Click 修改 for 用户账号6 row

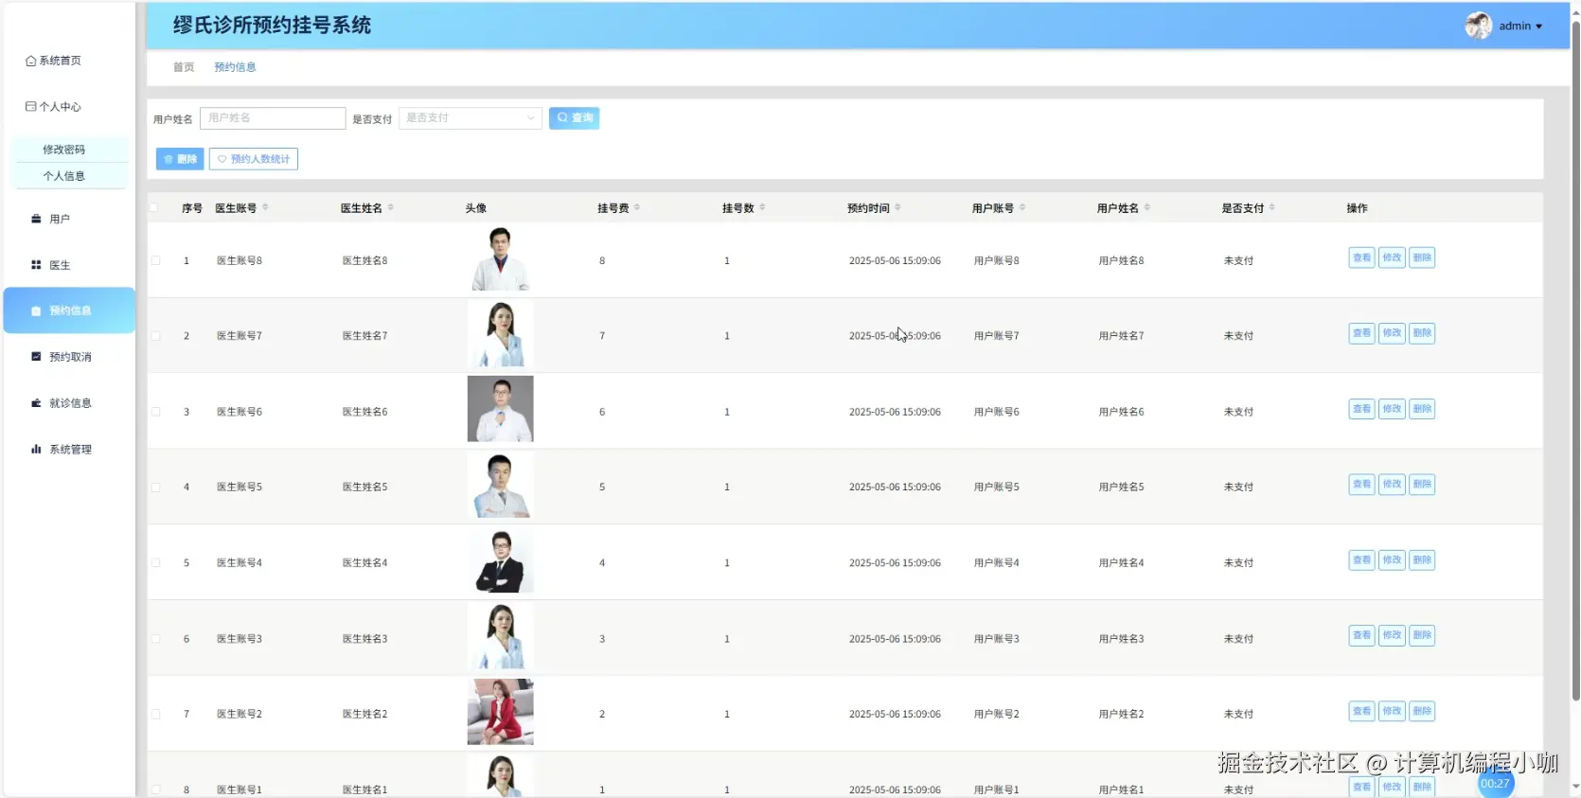(1392, 409)
